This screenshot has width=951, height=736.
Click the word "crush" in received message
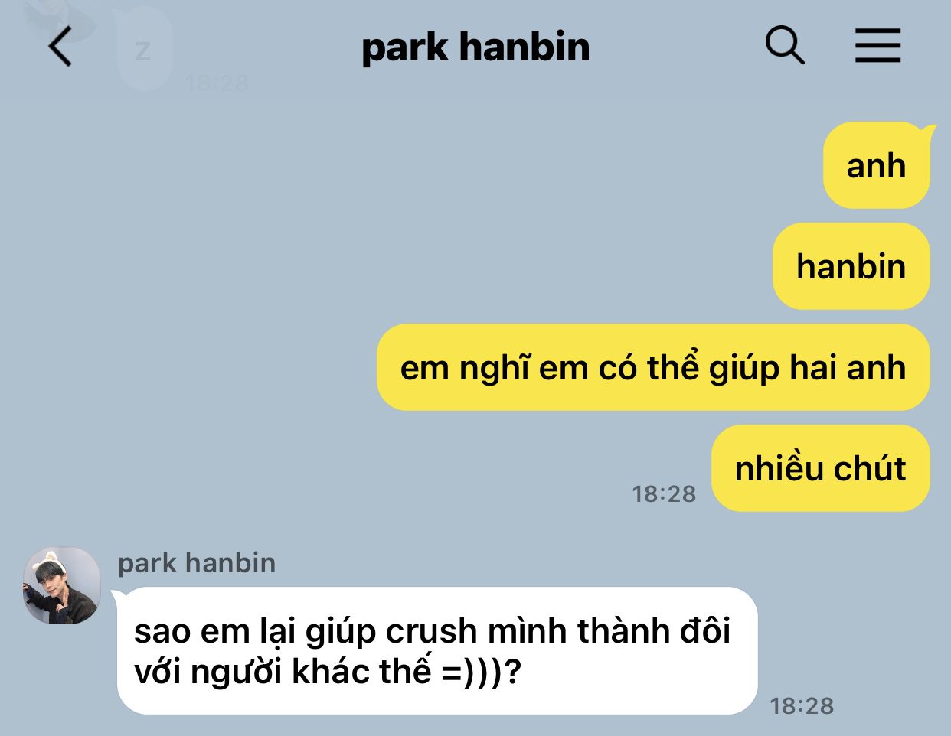click(432, 632)
